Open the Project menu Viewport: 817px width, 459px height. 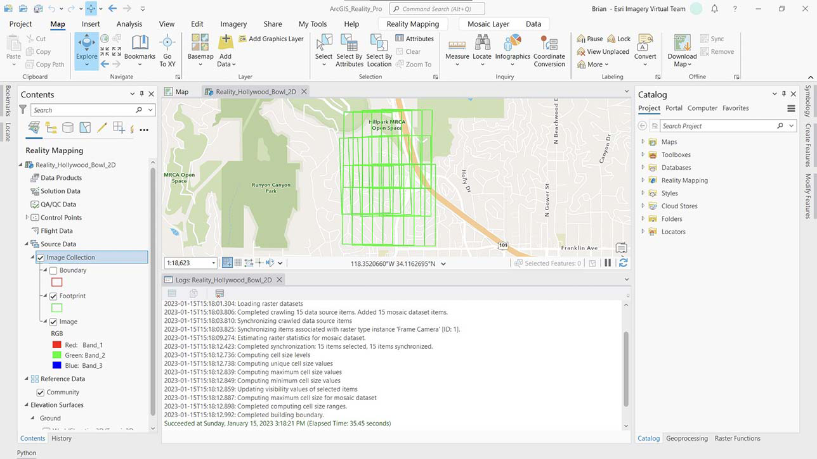point(20,24)
